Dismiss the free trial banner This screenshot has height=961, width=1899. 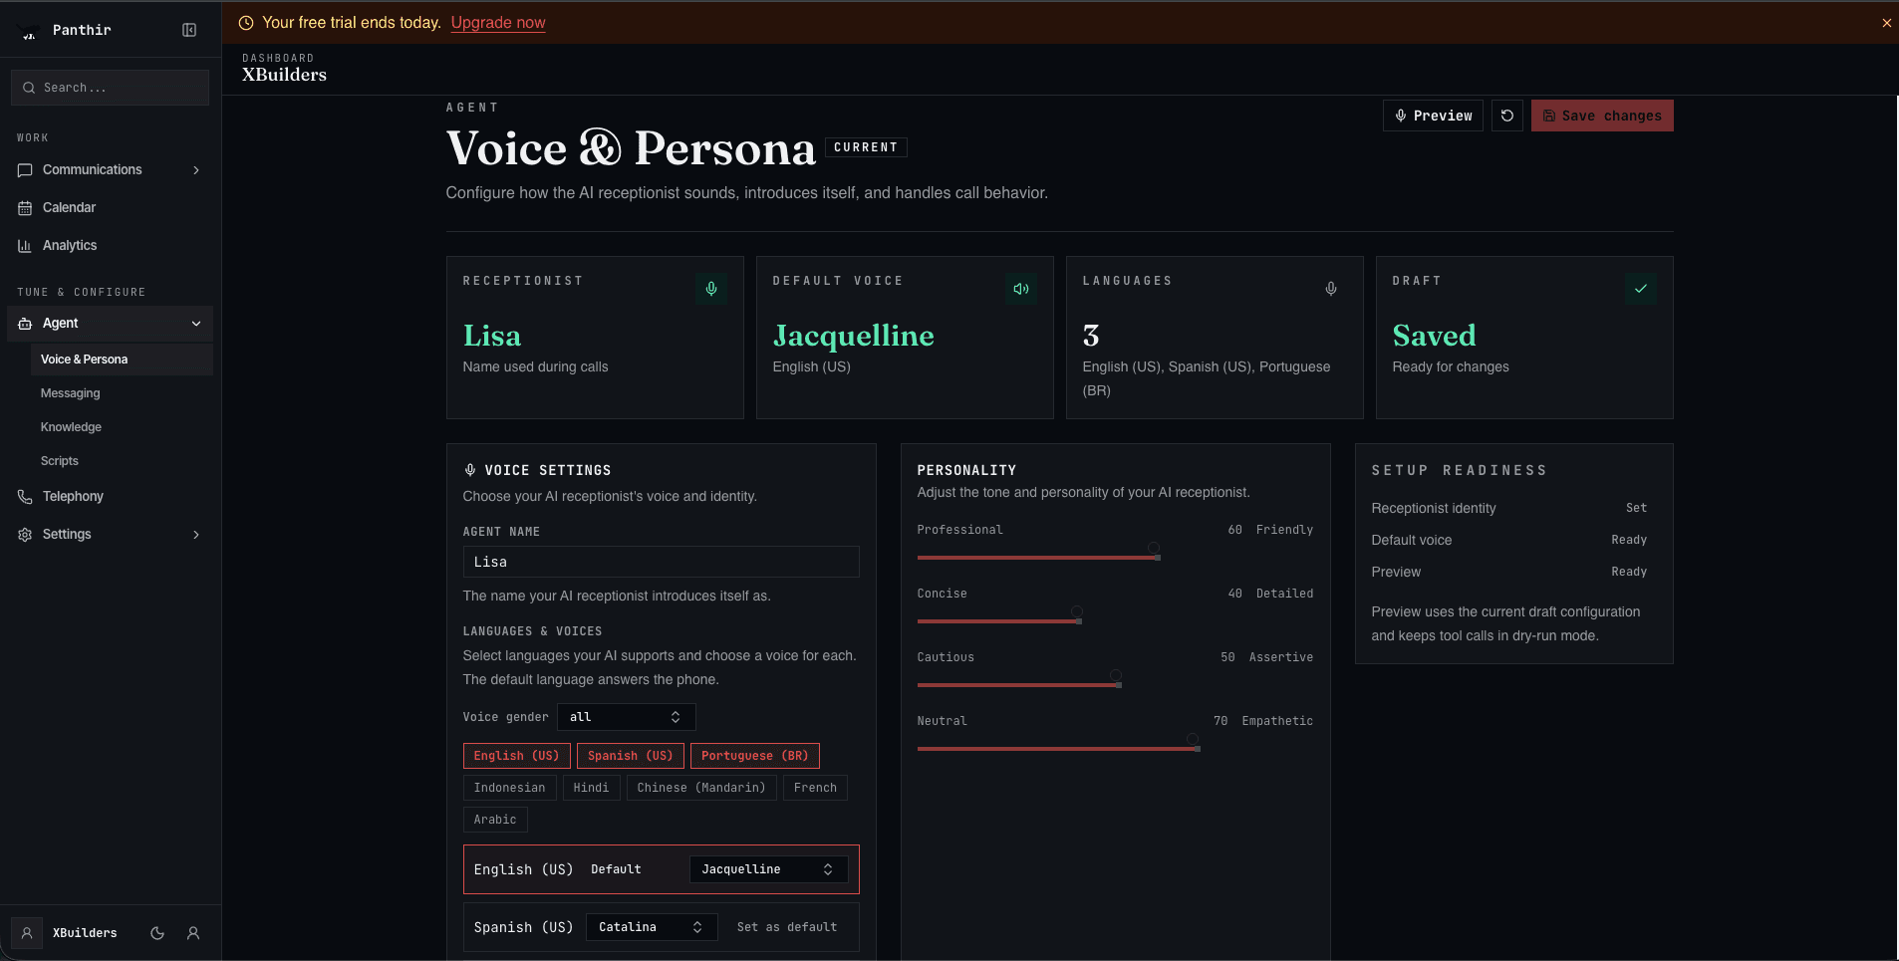point(1886,23)
